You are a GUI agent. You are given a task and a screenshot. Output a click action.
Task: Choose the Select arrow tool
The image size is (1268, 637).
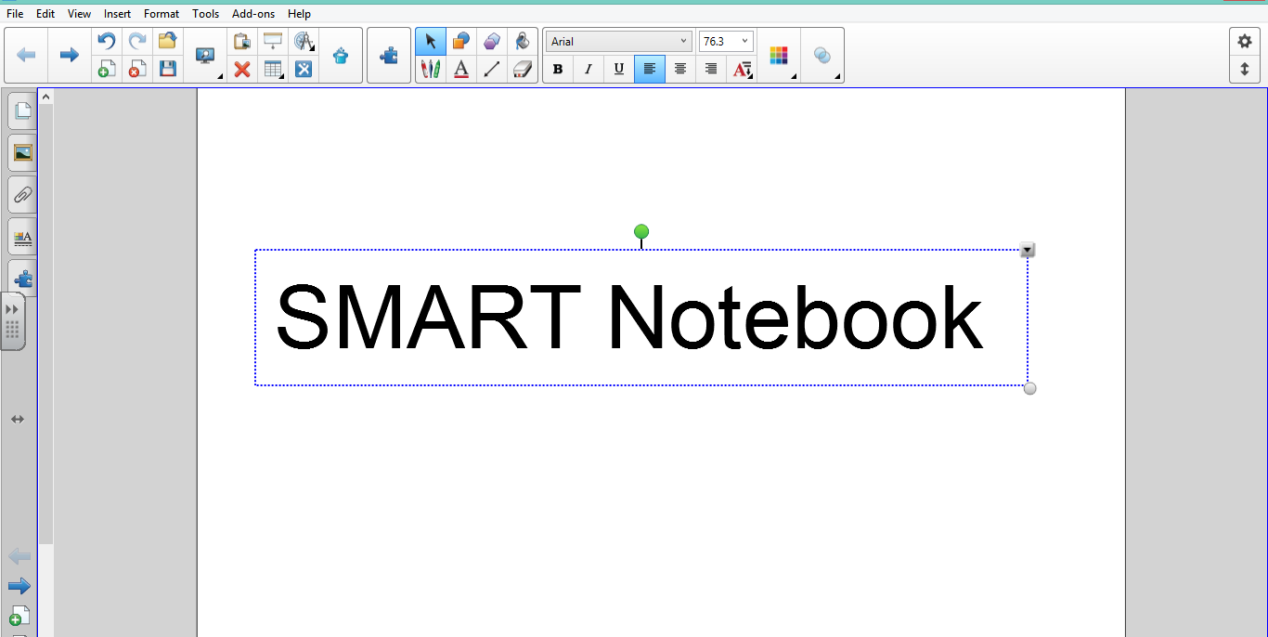(x=431, y=41)
